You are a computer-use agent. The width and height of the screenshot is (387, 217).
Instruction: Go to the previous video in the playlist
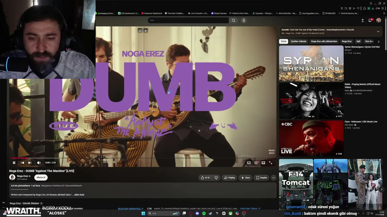tap(22, 163)
